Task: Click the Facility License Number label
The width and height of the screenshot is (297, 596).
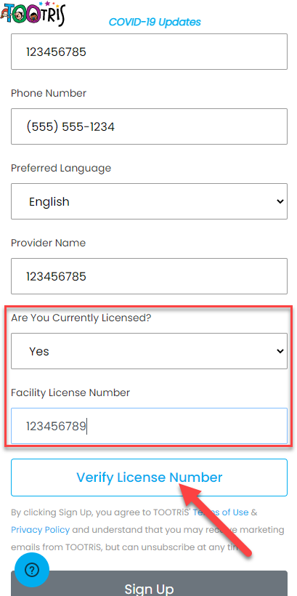Action: [70, 392]
